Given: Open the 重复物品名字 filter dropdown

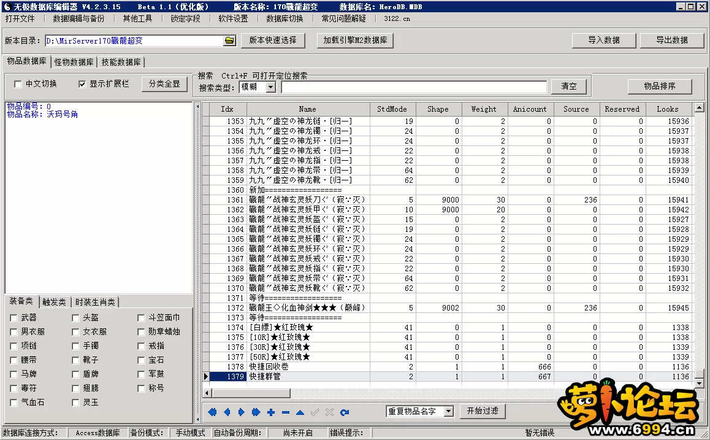Looking at the screenshot, I should point(448,411).
